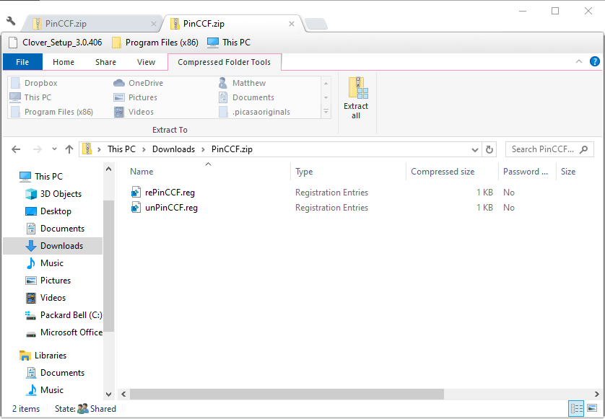Open Clover_Setup_3.0.406 bookmark

click(56, 43)
